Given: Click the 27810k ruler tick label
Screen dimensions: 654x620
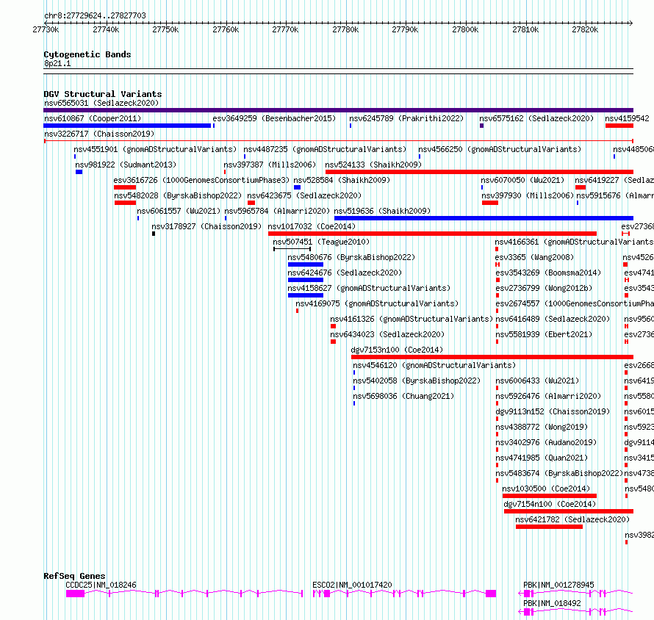Looking at the screenshot, I should [x=525, y=29].
